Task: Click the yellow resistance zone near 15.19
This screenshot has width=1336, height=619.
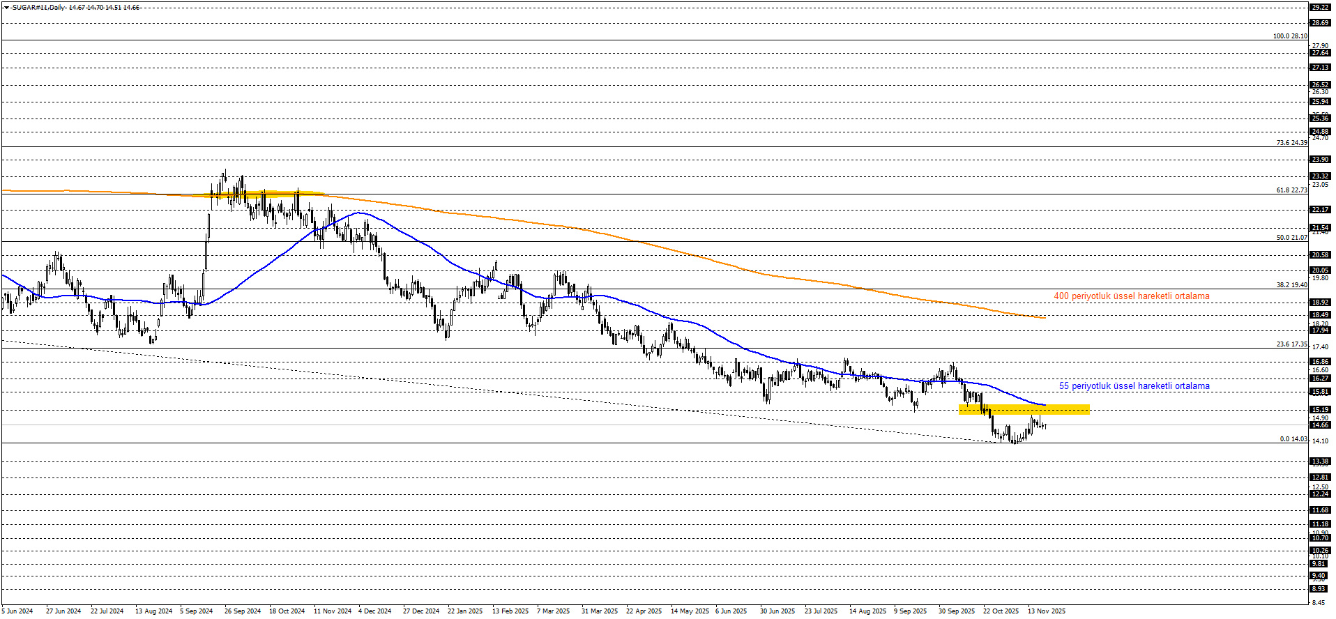Action: [1024, 410]
